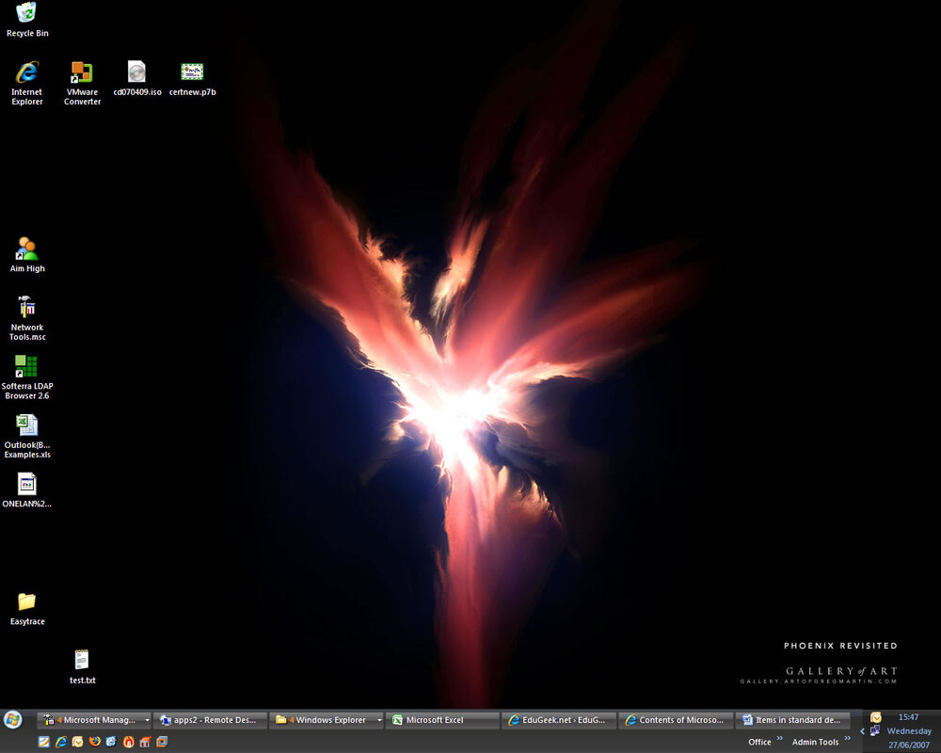Expand the Office toolbar chevron
Screen dimensions: 941x753
[x=779, y=738]
